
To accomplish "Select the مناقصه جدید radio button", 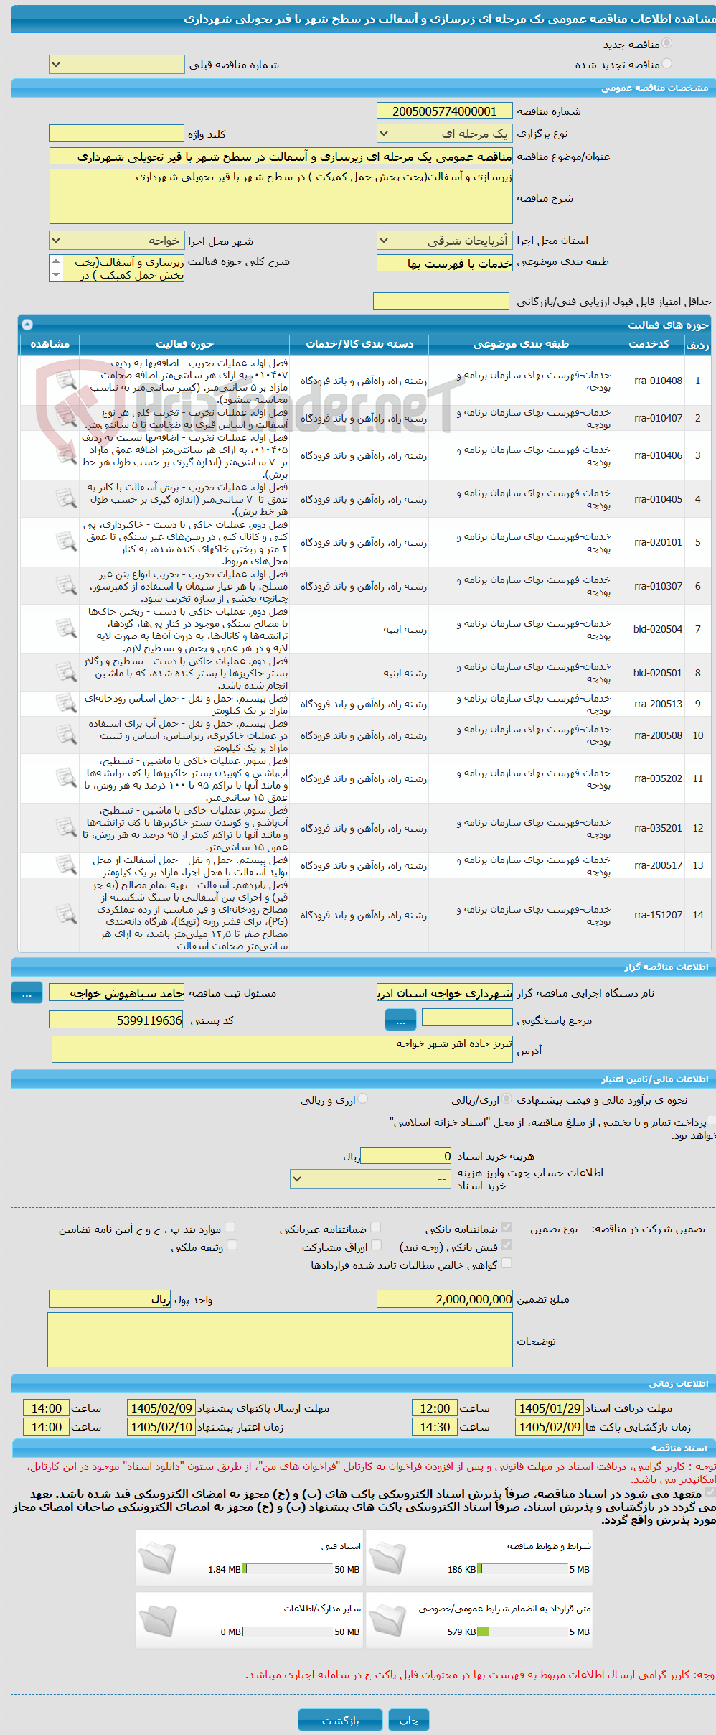I will 666,44.
